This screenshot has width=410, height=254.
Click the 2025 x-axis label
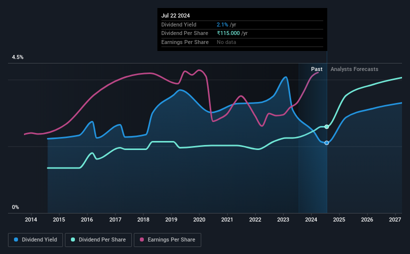[339, 219]
